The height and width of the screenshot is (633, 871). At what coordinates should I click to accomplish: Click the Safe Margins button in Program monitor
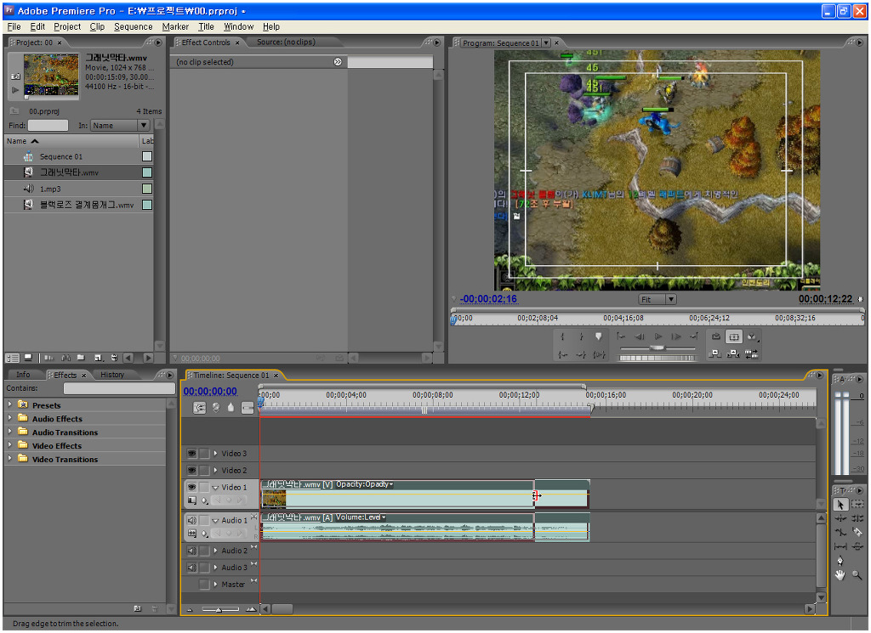[733, 336]
